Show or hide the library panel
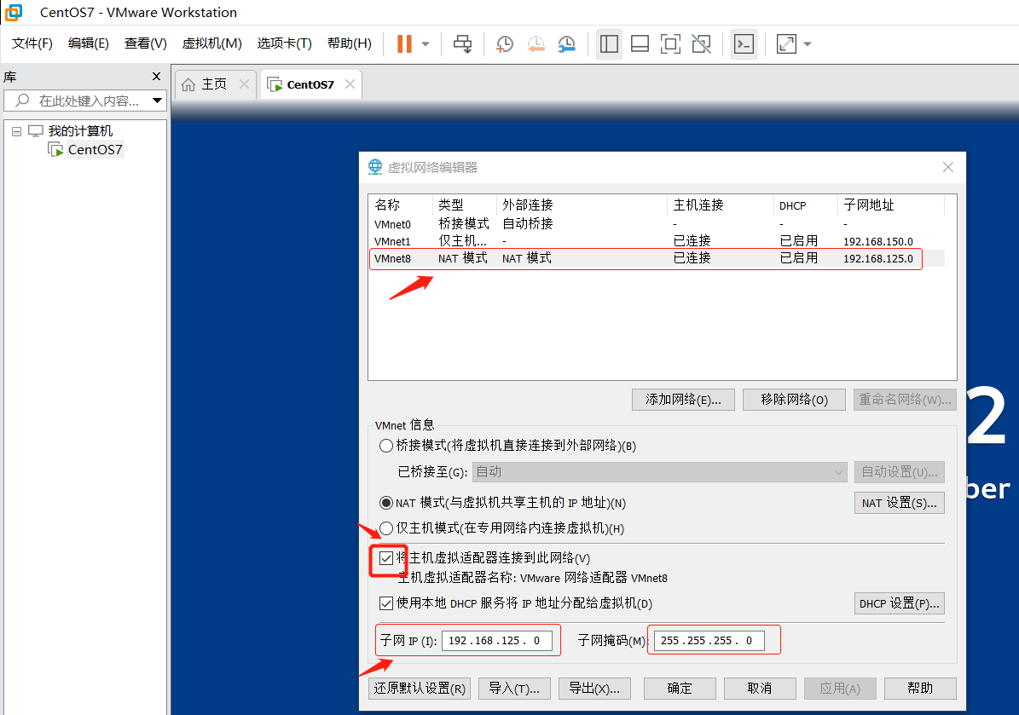1019x715 pixels. pos(609,43)
